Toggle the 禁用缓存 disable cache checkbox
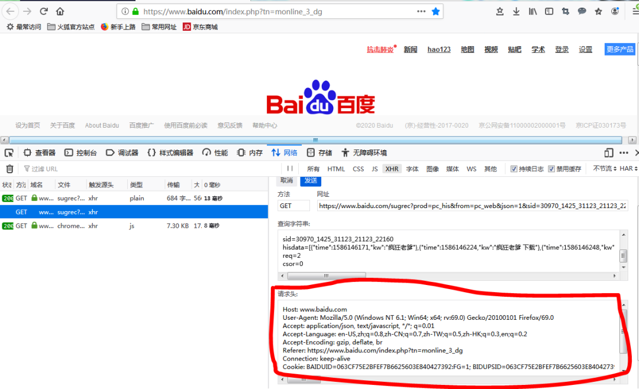The height and width of the screenshot is (389, 639). (x=551, y=169)
